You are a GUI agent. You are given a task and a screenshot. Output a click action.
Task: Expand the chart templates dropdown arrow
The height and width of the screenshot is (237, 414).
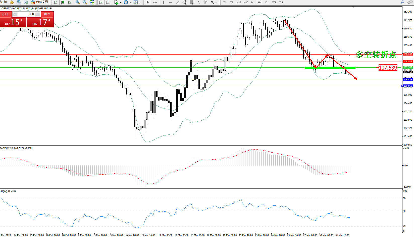[140, 3]
